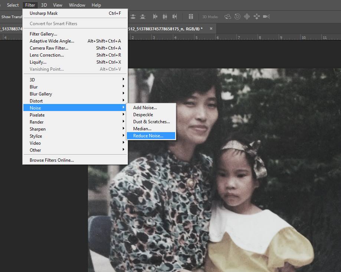Image resolution: width=341 pixels, height=272 pixels.
Task: Select the 3D slide object icon
Action: [256, 17]
